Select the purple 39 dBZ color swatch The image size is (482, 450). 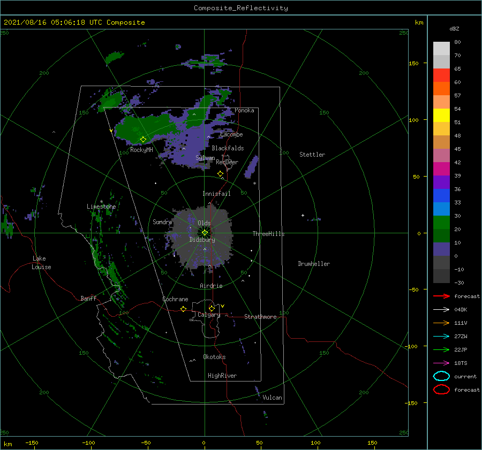coord(441,182)
